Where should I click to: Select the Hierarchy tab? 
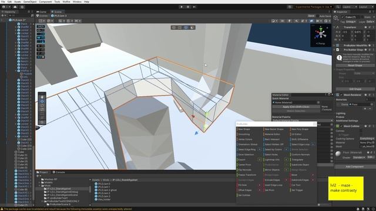click(x=9, y=12)
